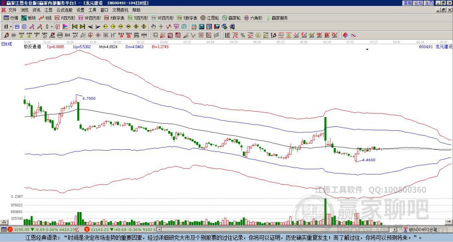
Task: Click the 日K线 chart label
Action: (7, 44)
